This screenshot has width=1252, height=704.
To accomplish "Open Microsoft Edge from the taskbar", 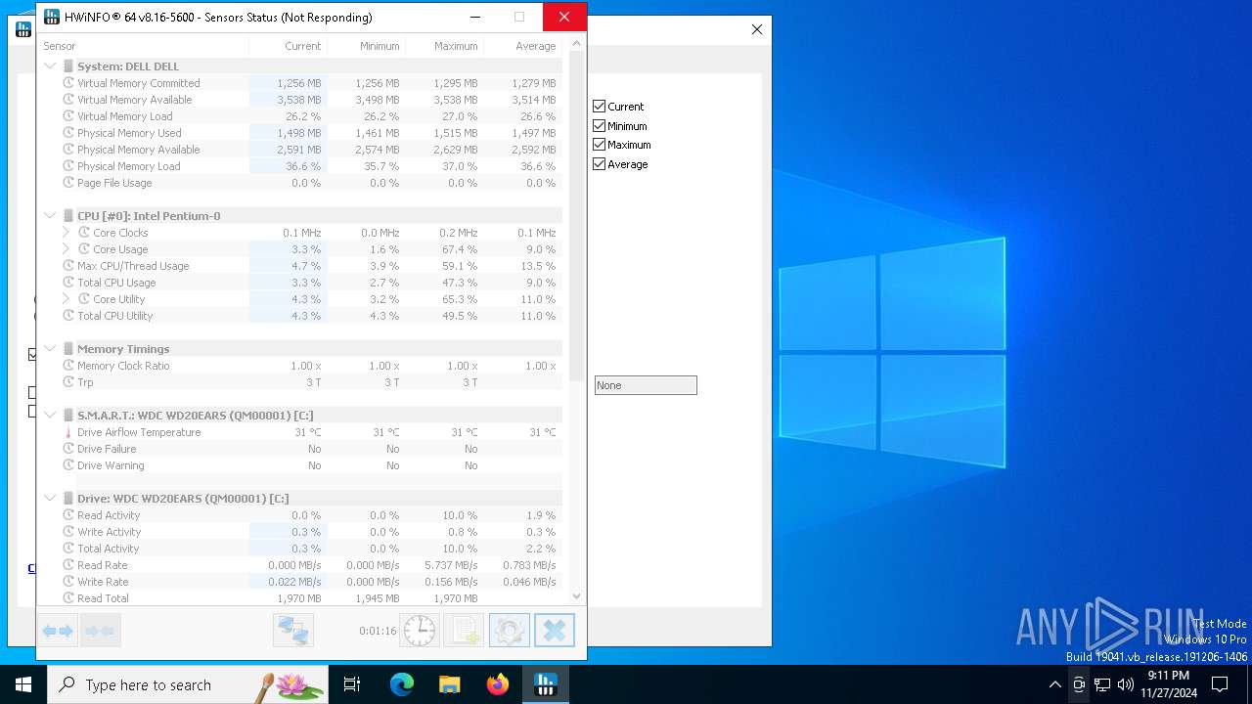I will click(402, 684).
